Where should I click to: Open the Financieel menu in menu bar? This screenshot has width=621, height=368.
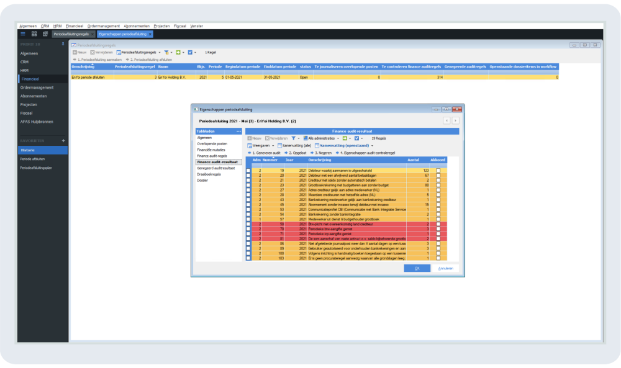(74, 26)
